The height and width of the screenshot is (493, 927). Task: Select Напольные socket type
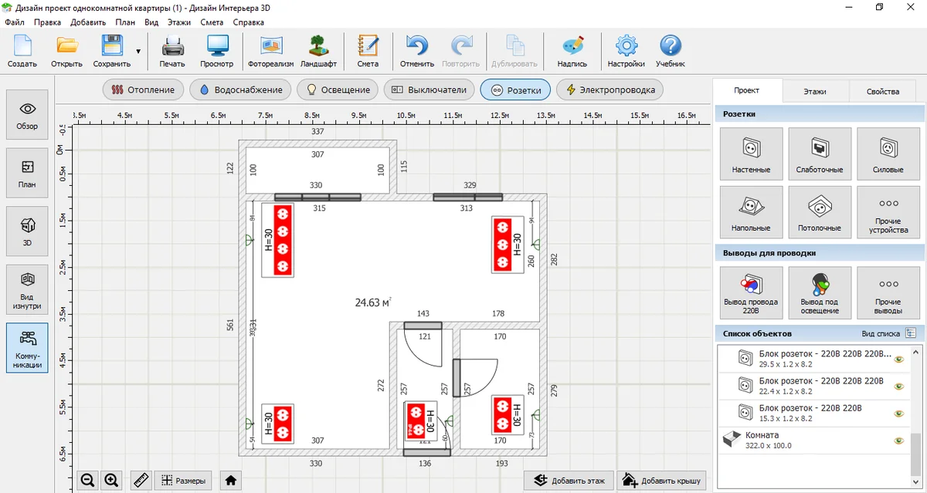pyautogui.click(x=751, y=212)
